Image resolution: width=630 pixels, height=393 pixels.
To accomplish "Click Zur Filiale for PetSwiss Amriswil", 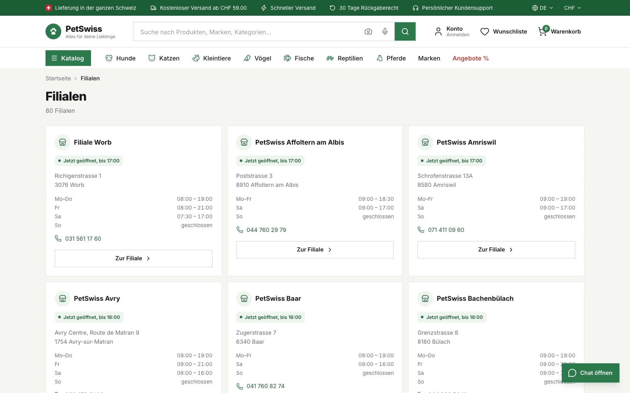I will click(x=496, y=250).
